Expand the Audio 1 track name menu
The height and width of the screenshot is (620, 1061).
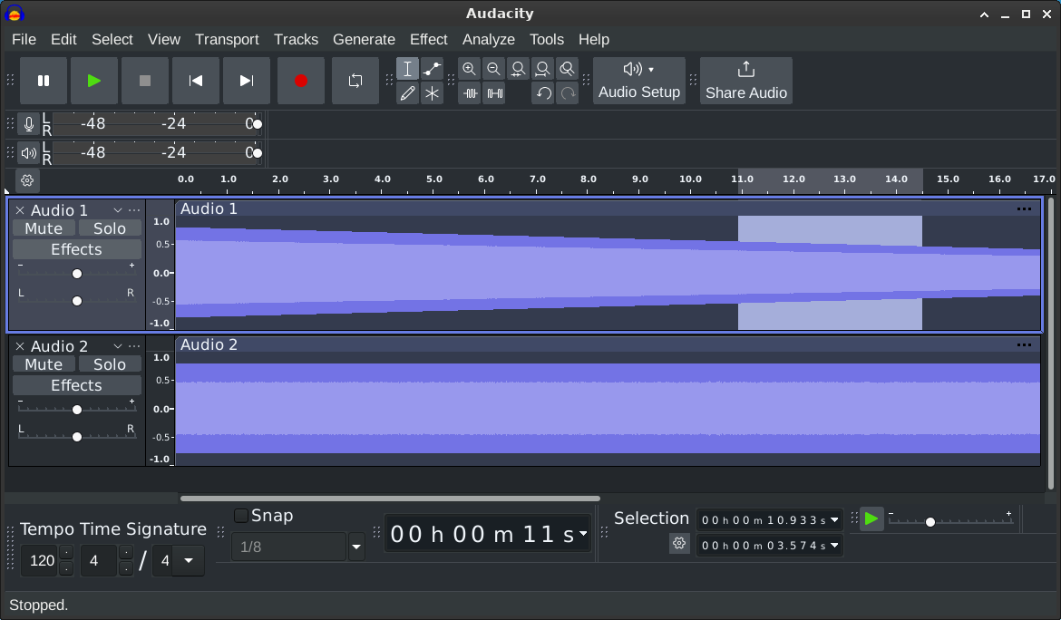(118, 209)
